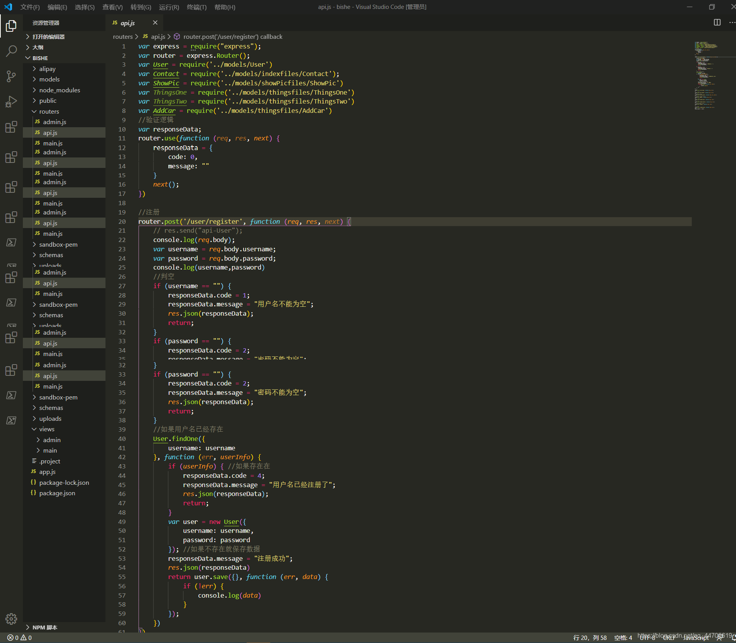Expand the node_modules folder
The image size is (736, 643).
point(64,90)
